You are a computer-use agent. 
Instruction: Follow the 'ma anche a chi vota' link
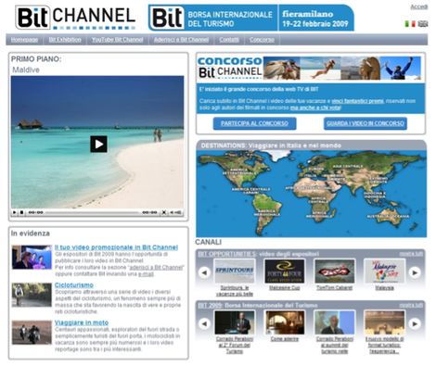coord(315,107)
